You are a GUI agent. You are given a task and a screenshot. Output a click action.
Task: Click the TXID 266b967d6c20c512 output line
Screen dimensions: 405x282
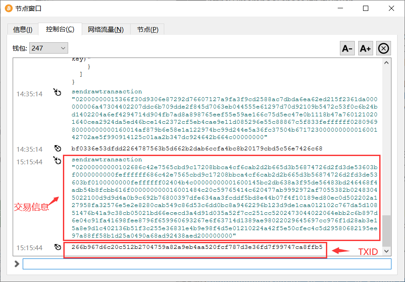197,248
